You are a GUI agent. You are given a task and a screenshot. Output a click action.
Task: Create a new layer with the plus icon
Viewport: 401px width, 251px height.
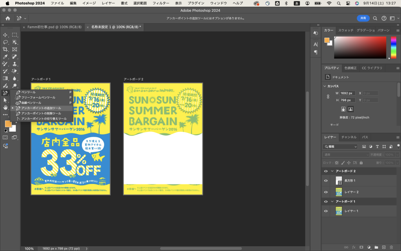coord(384,247)
